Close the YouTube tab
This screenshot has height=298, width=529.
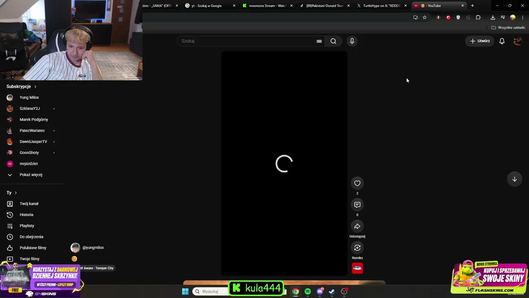click(x=462, y=6)
